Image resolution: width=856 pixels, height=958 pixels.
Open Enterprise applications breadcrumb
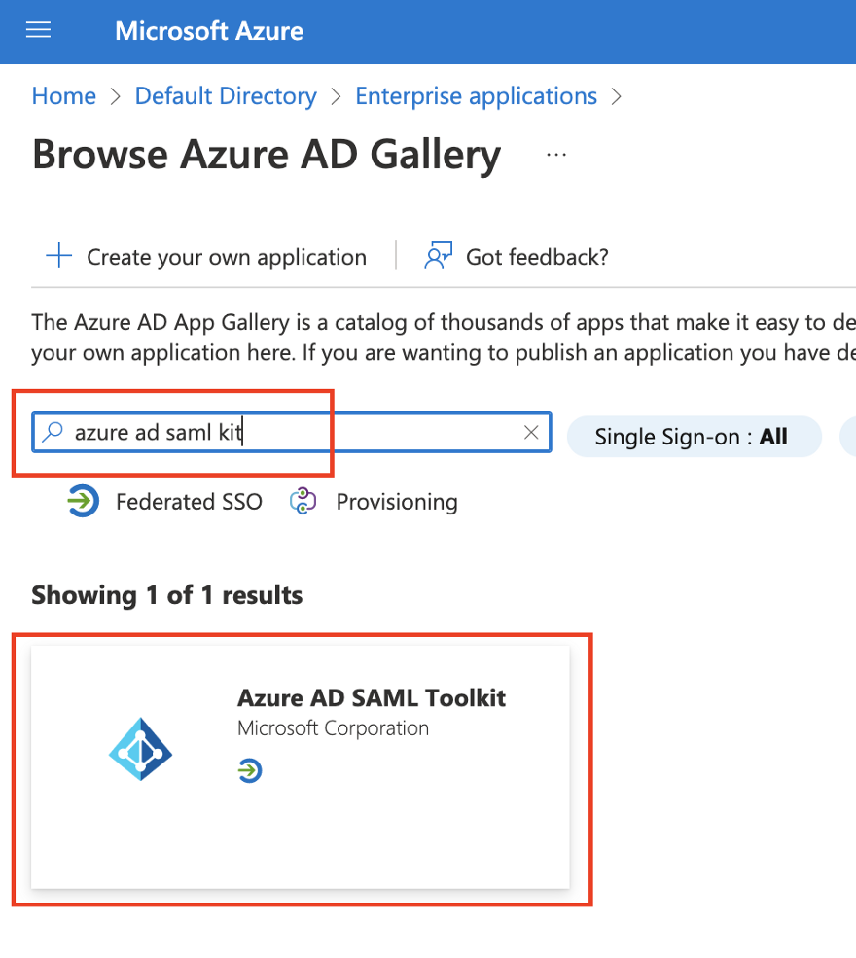pos(476,96)
